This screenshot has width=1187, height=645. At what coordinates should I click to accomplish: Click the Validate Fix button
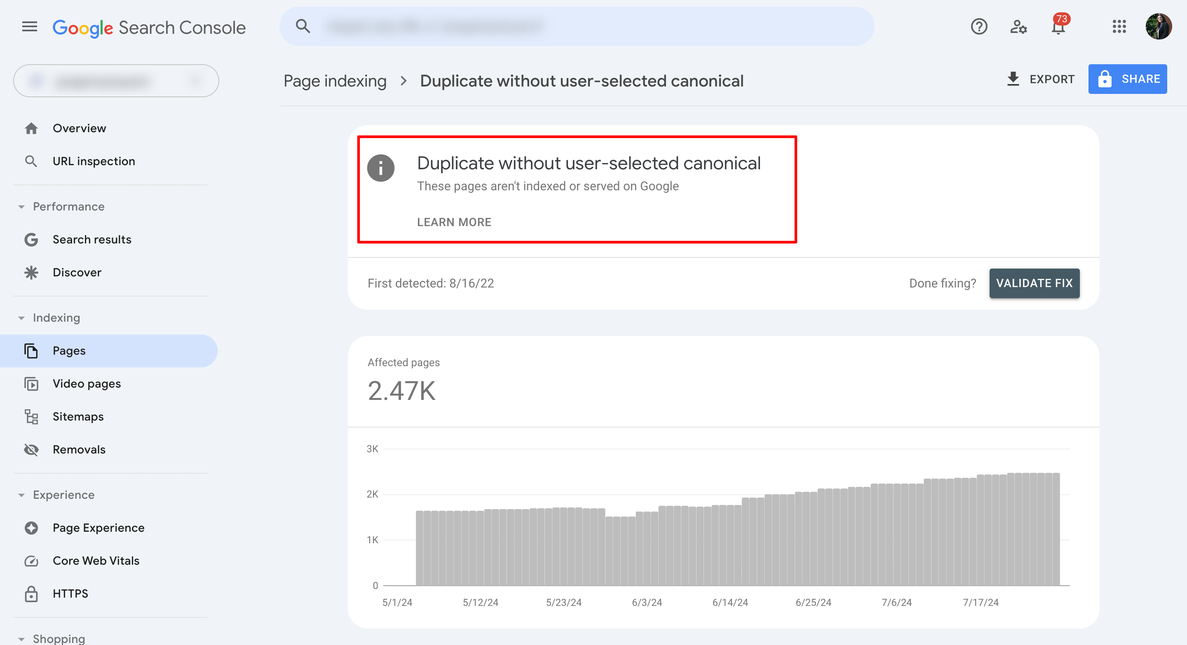[1034, 283]
